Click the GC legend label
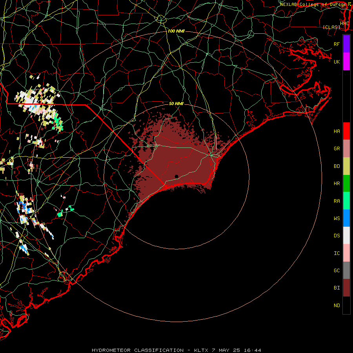Image resolution: width=353 pixels, height=353 pixels. tap(337, 271)
